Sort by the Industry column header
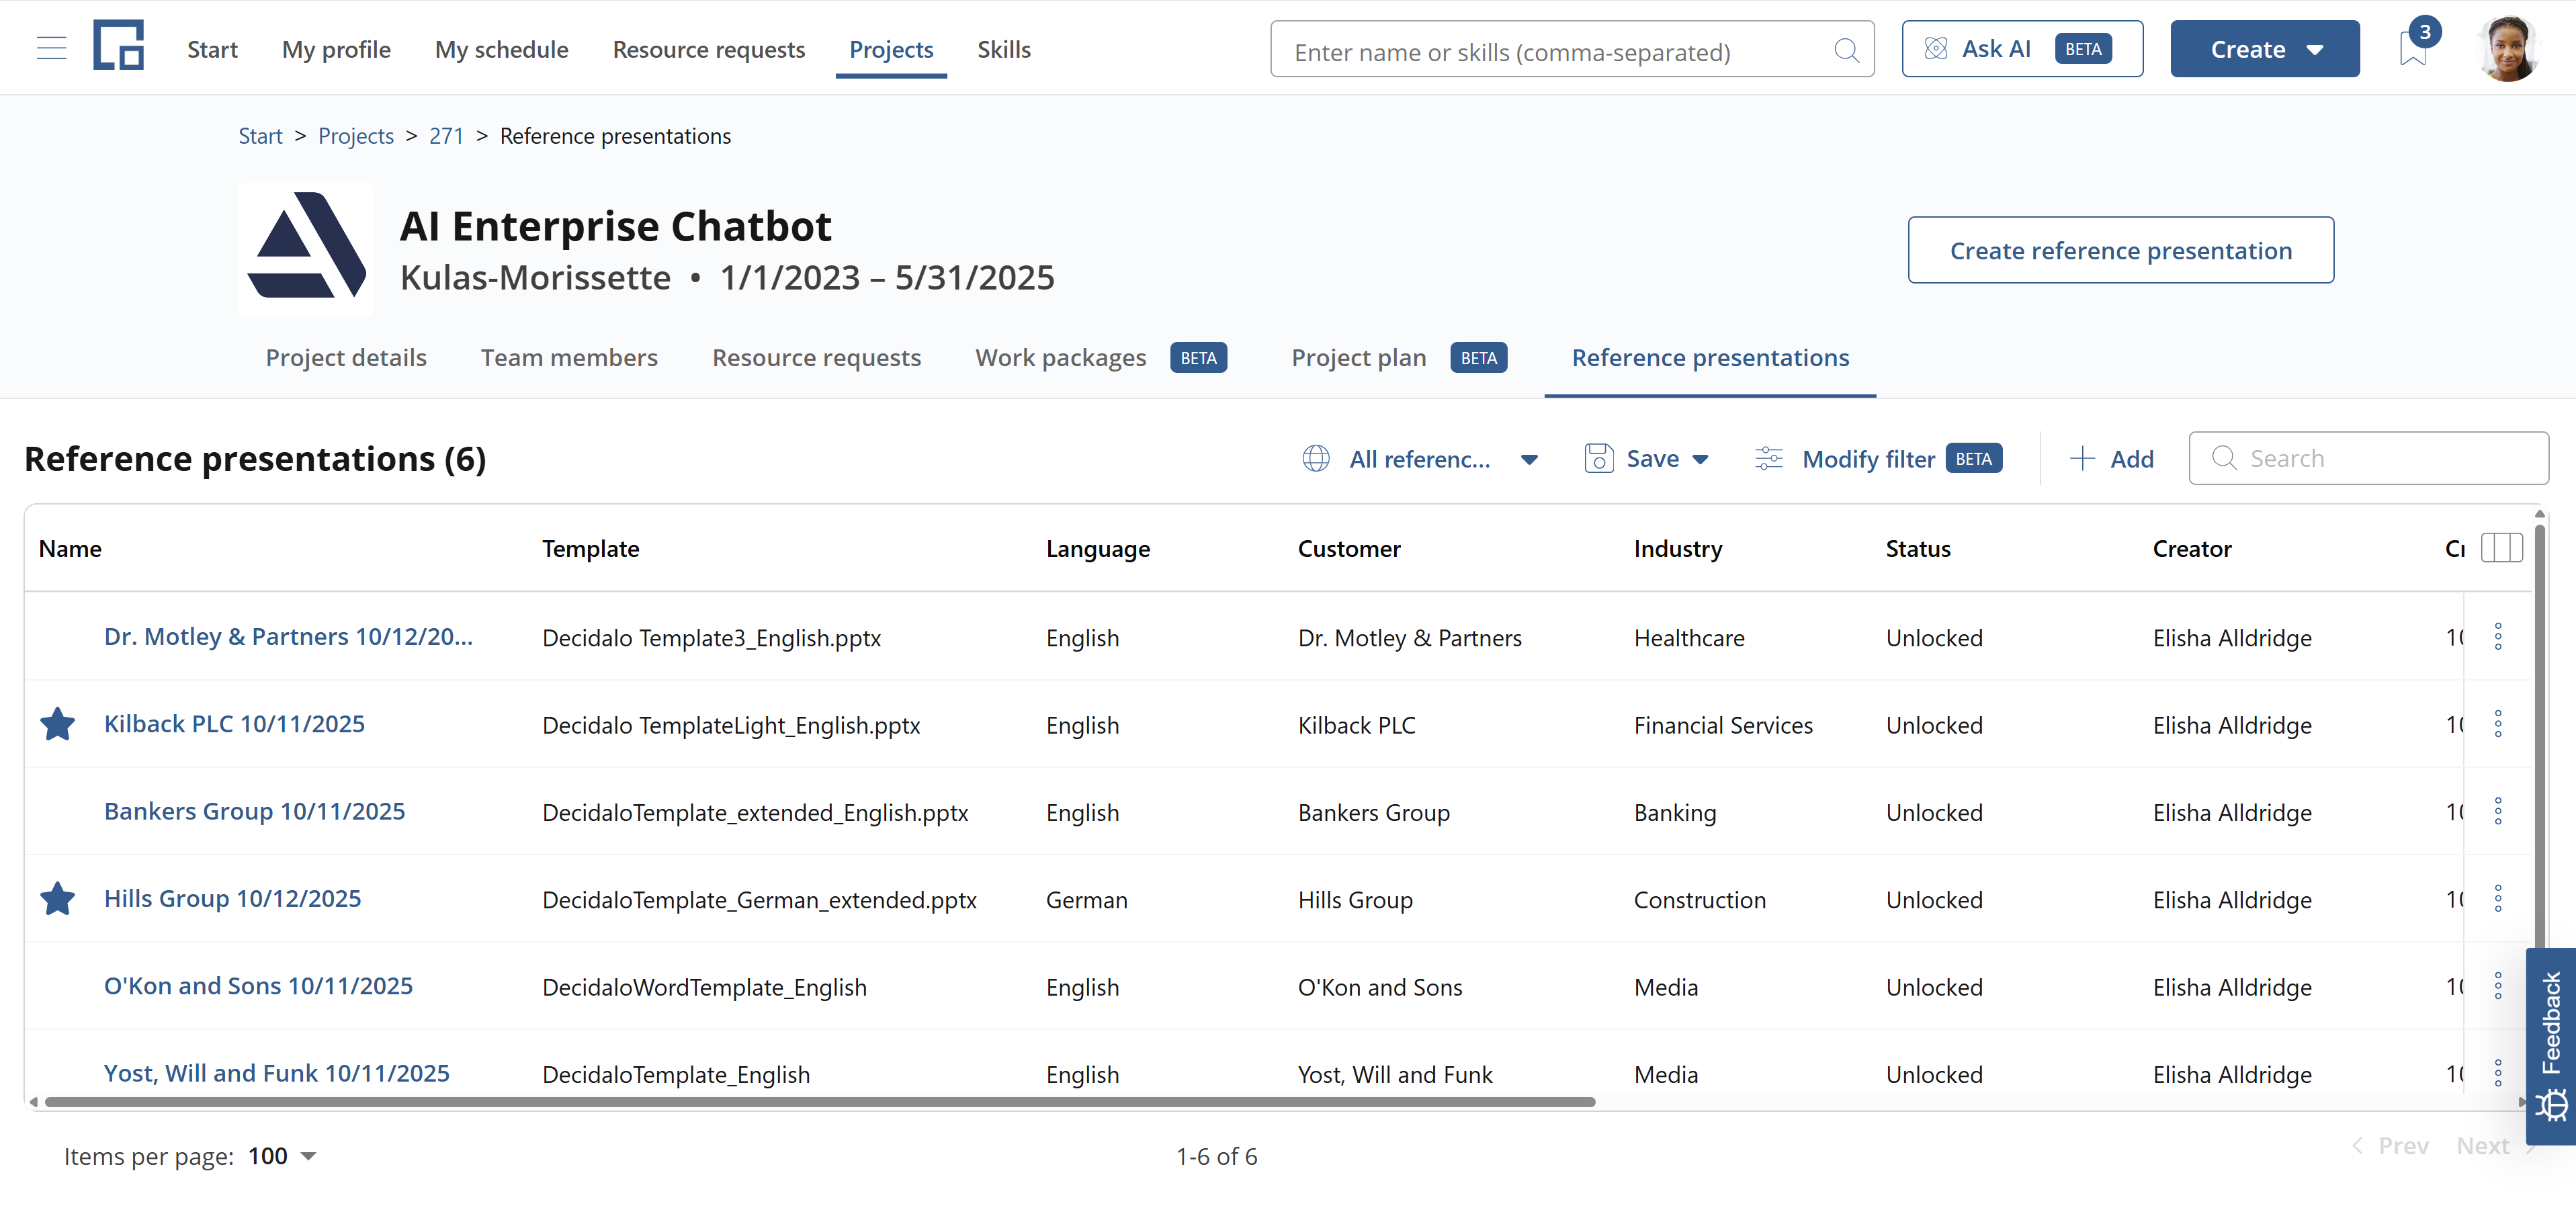 tap(1678, 548)
